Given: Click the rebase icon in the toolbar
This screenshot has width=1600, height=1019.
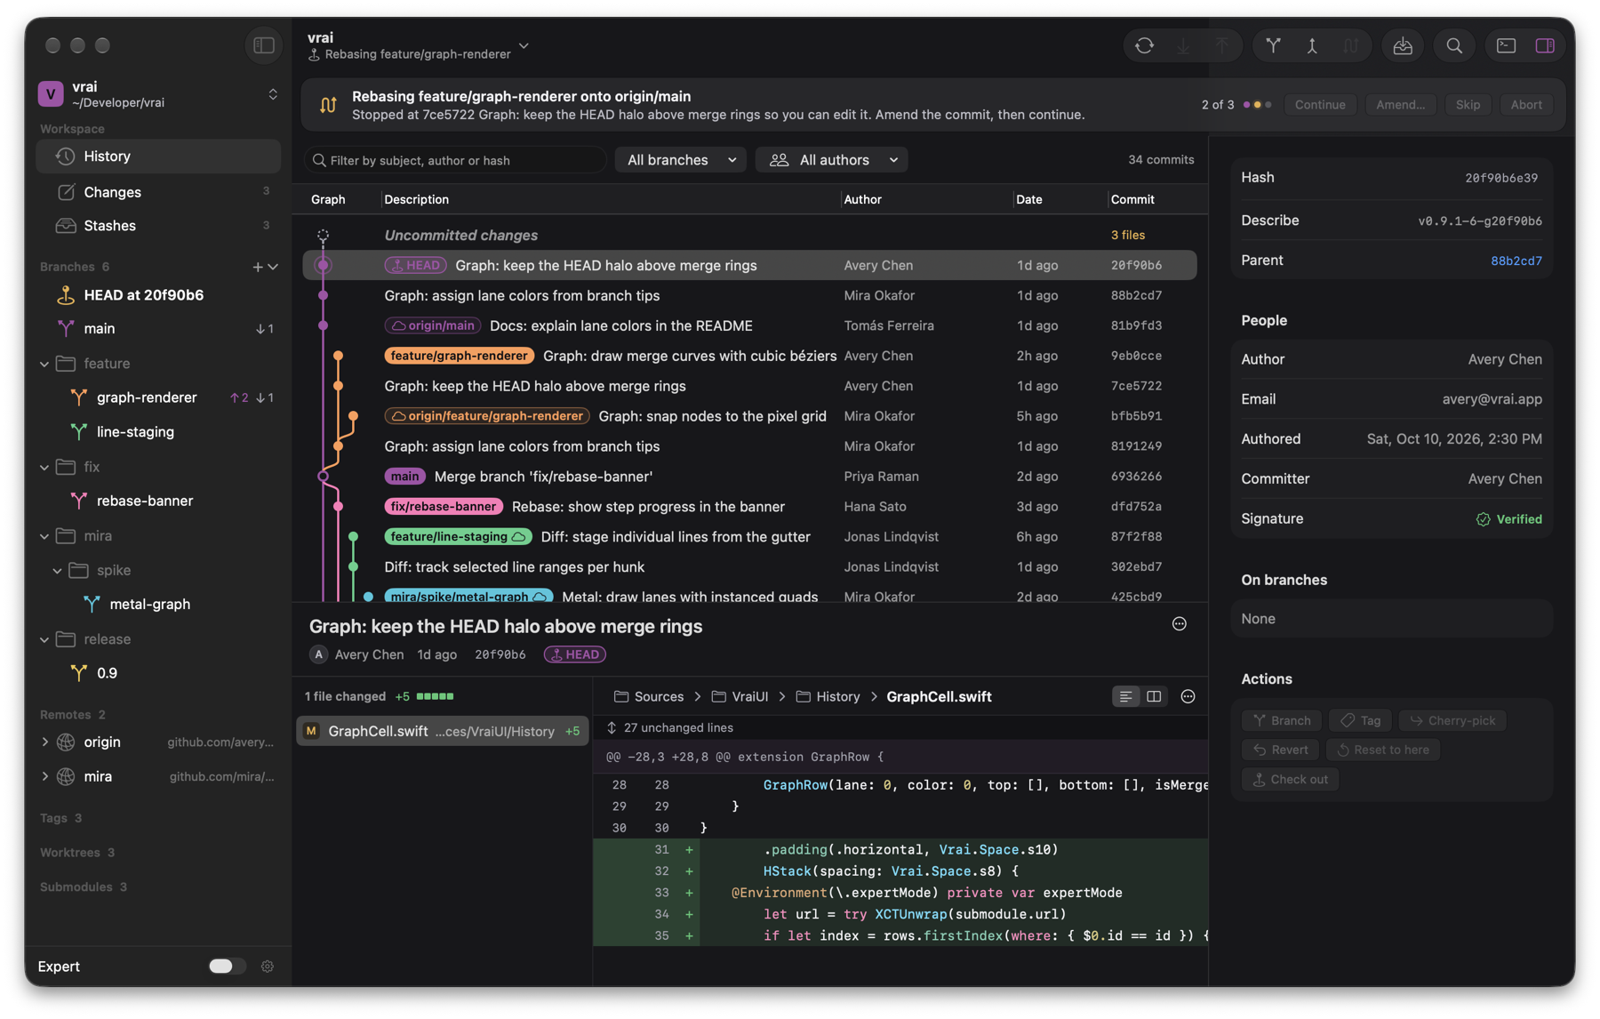Looking at the screenshot, I should tap(1351, 45).
